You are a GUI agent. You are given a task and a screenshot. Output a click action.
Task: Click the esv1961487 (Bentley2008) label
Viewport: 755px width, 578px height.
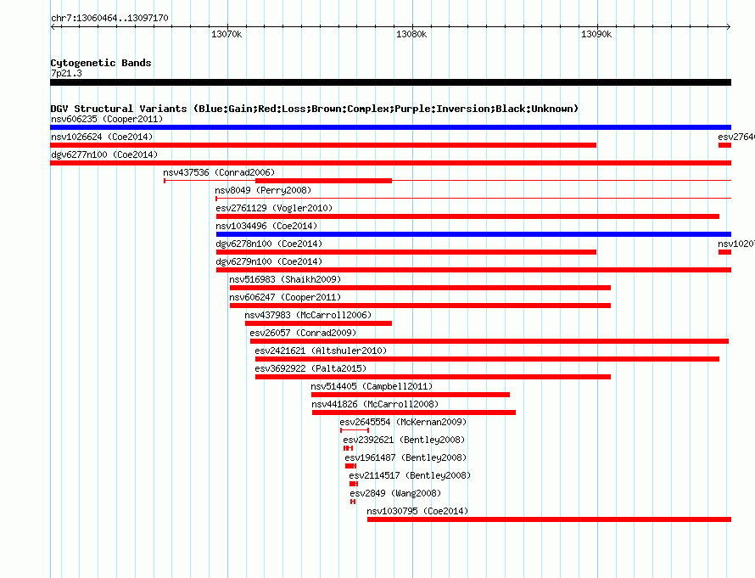pyautogui.click(x=405, y=457)
